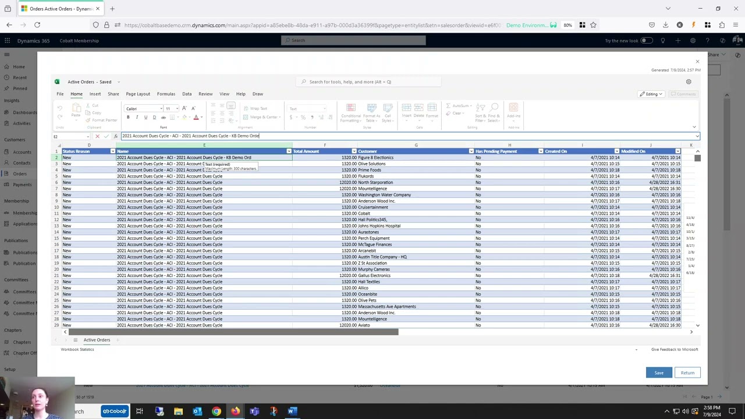Image resolution: width=745 pixels, height=419 pixels.
Task: Click the fill color bucket
Action: tap(185, 117)
